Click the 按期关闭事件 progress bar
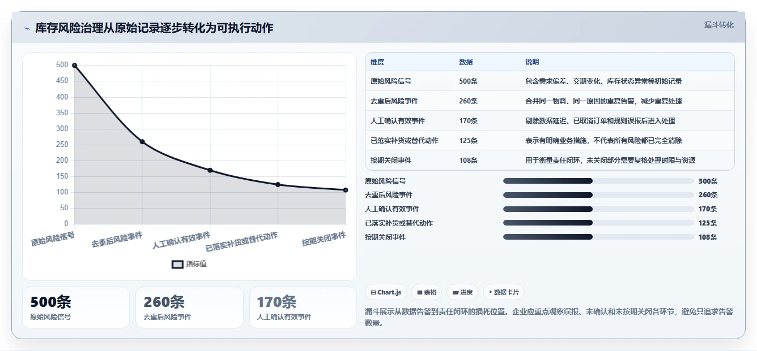757x351 pixels. point(598,237)
